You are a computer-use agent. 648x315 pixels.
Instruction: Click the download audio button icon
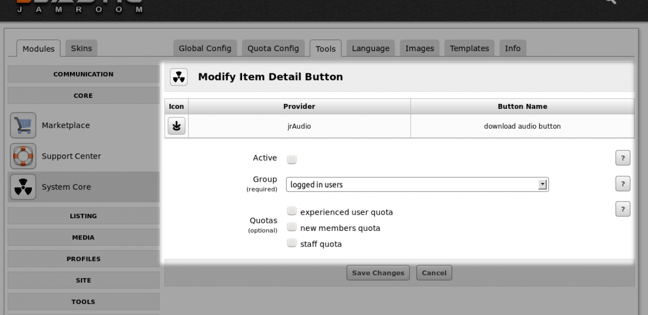pos(176,127)
